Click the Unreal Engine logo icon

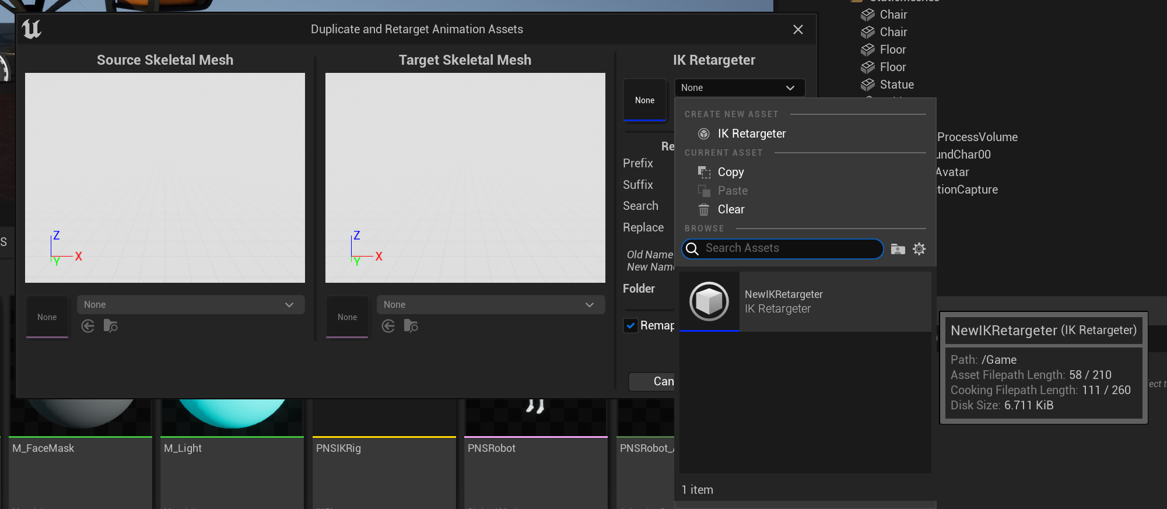[31, 29]
